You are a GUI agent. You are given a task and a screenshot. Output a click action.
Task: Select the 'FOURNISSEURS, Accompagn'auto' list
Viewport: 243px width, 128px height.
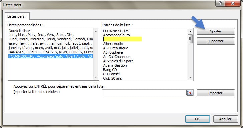point(51,56)
